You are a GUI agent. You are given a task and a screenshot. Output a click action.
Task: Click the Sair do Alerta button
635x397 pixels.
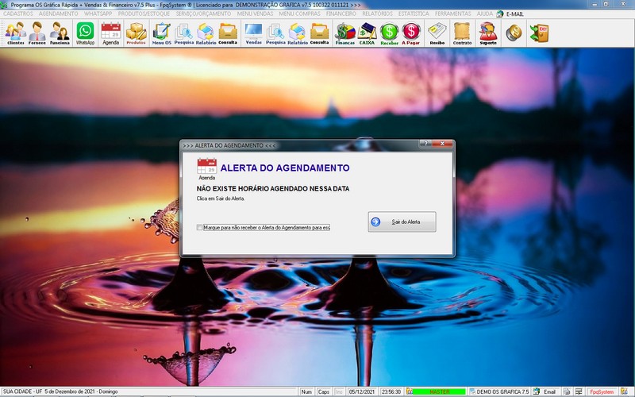tap(402, 222)
